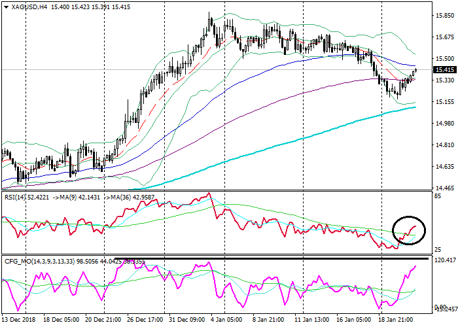Click the RSI 85 level label
Image resolution: width=458 pixels, height=327 pixels.
pyautogui.click(x=438, y=196)
